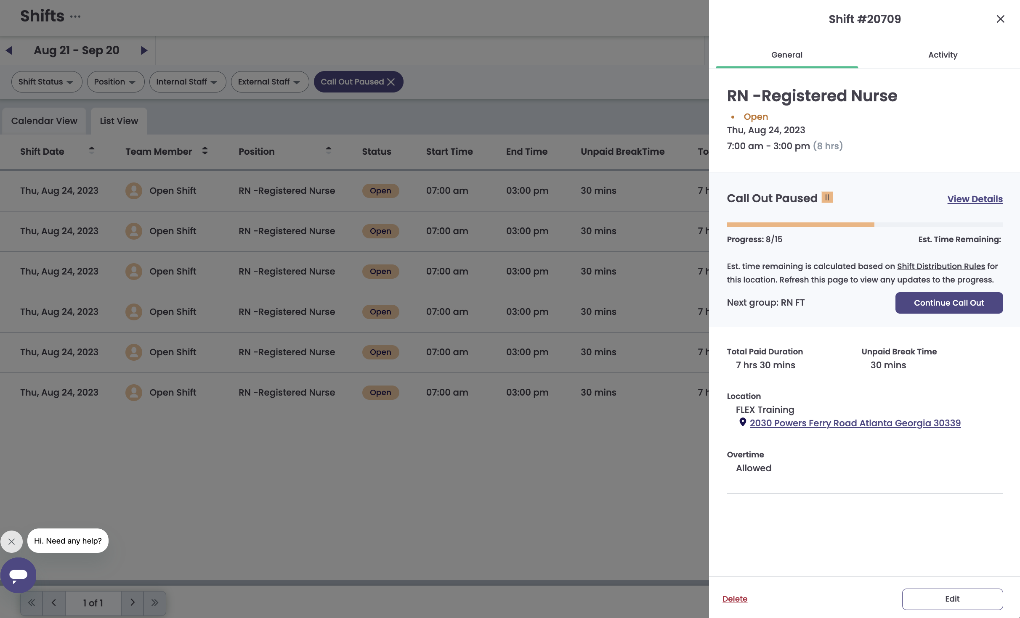The image size is (1020, 618).
Task: Advance to the next date range arrow
Action: pyautogui.click(x=144, y=50)
